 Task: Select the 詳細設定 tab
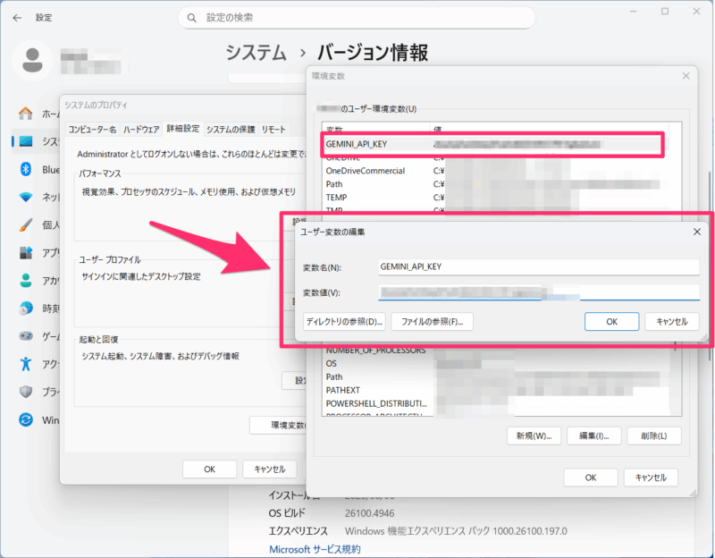coord(183,129)
